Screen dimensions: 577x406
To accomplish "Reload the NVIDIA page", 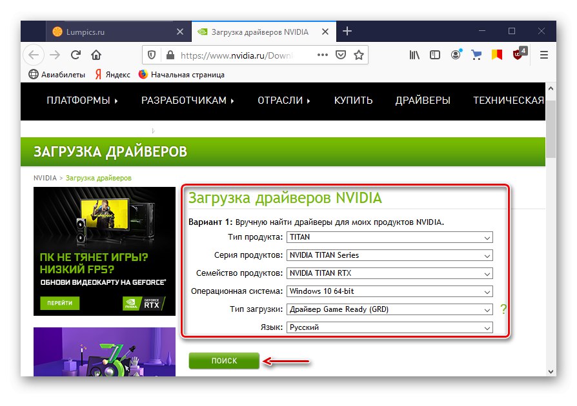I will coord(76,55).
